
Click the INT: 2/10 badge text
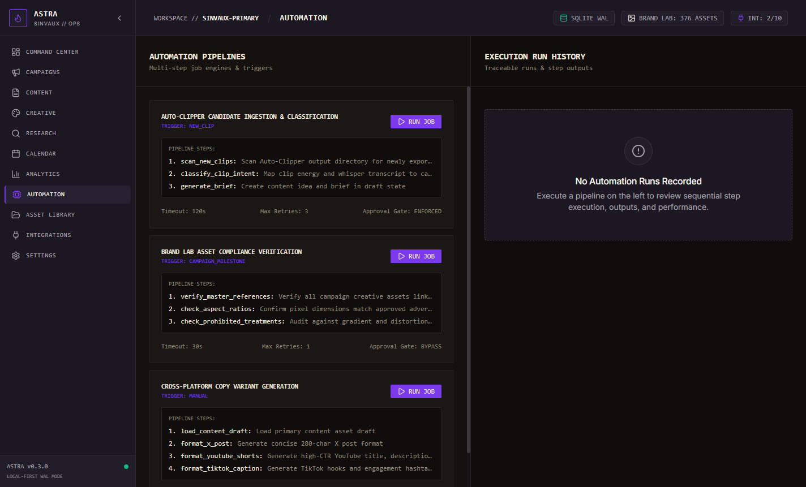click(765, 18)
